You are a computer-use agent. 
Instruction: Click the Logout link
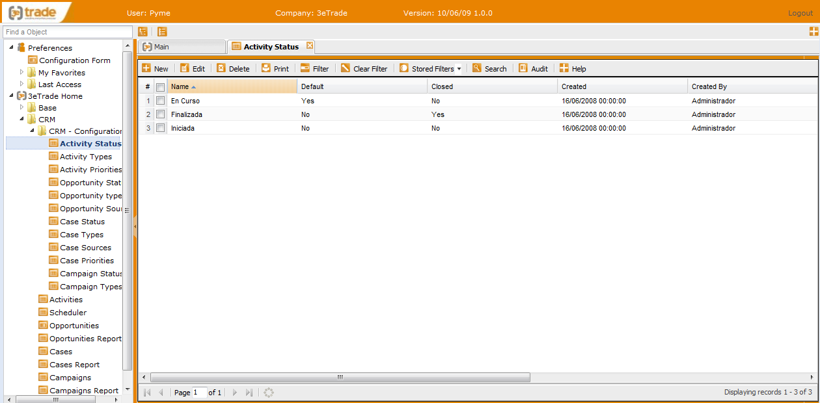(800, 13)
